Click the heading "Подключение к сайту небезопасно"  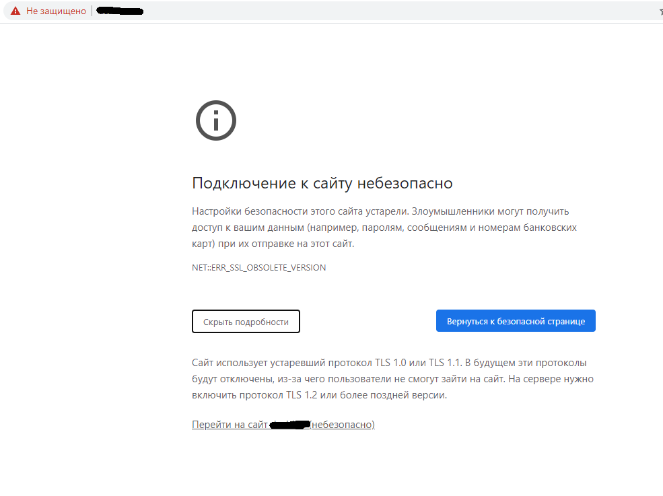pyautogui.click(x=322, y=183)
